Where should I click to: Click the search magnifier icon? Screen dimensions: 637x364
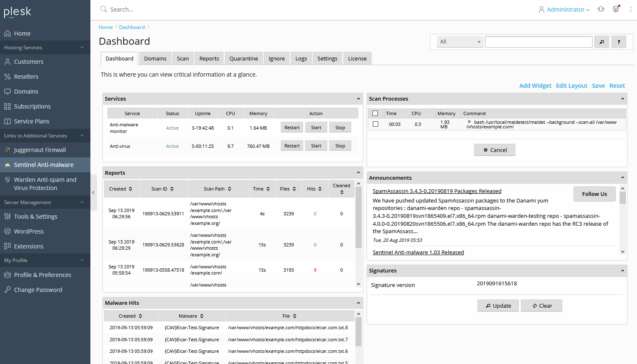(104, 9)
